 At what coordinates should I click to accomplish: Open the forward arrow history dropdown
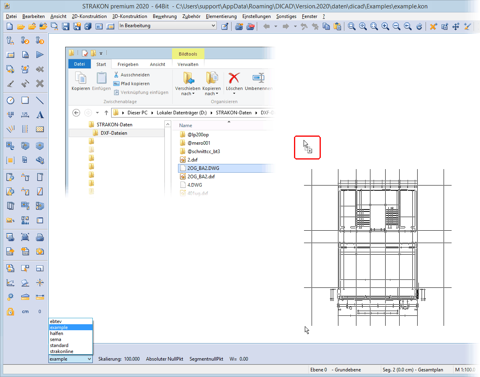click(x=295, y=26)
